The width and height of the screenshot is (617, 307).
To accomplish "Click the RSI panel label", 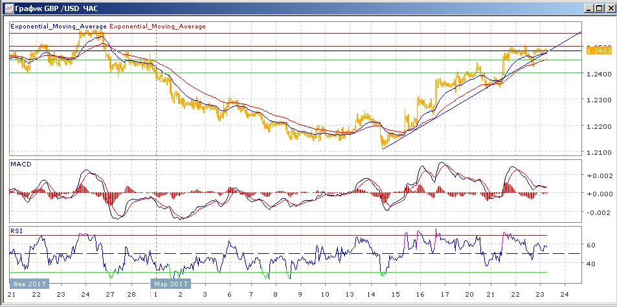I will (x=17, y=231).
